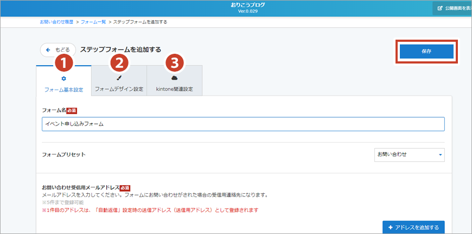
Task: Select the フォーム基本設定 tab label
Action: [63, 89]
